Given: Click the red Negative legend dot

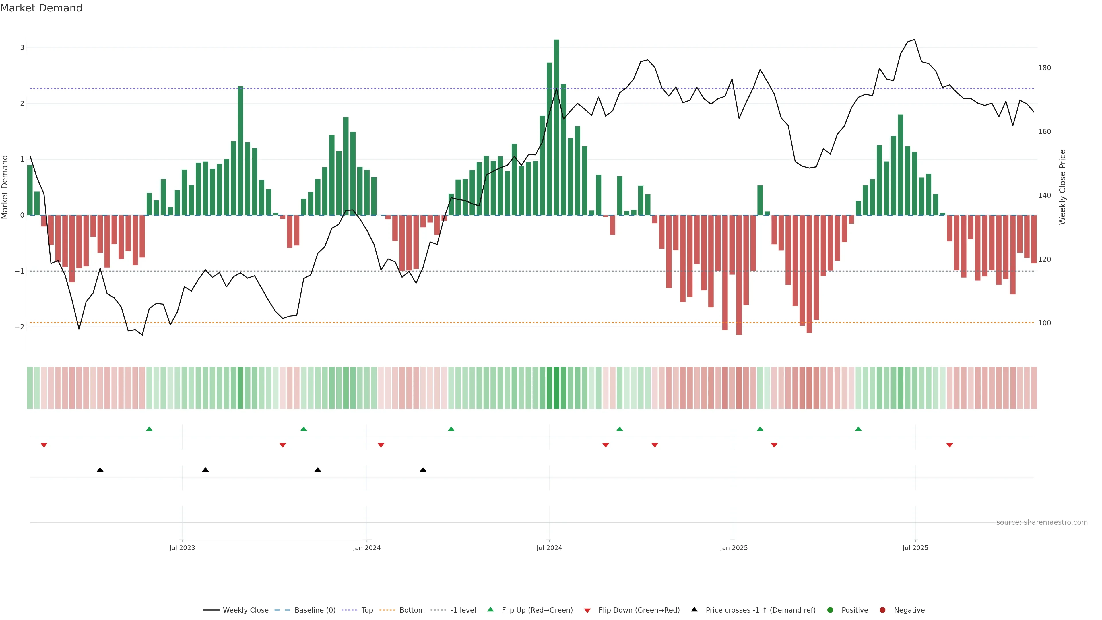Looking at the screenshot, I should click(x=882, y=610).
